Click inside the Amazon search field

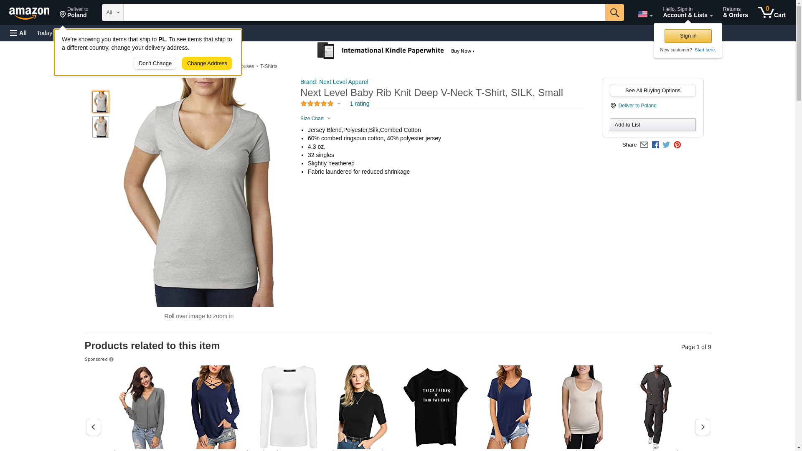click(x=363, y=13)
